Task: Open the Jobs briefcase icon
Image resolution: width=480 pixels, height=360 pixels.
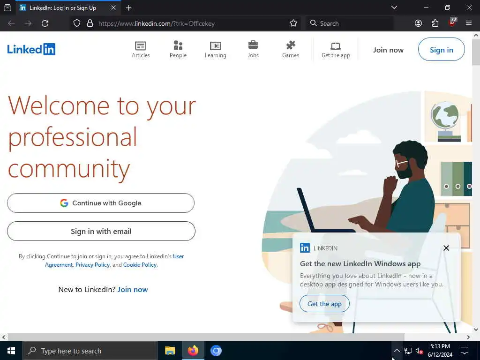Action: pos(253,45)
